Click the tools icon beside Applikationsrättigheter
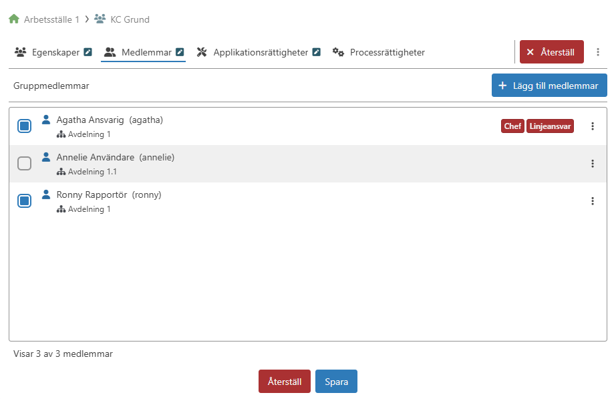Viewport: 616px width, 399px height. 202,52
